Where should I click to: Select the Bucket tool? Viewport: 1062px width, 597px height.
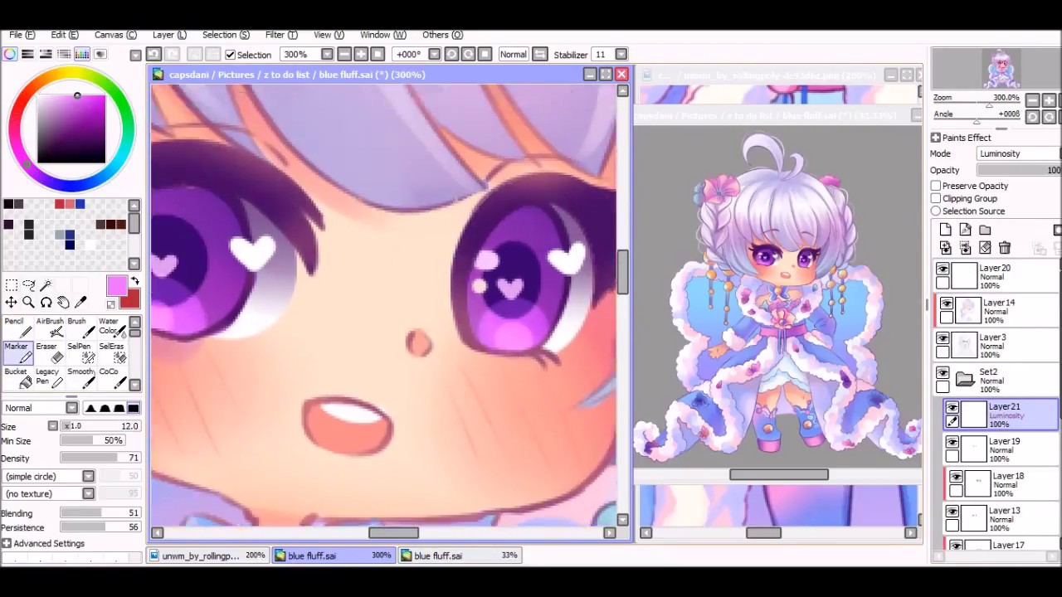click(17, 378)
